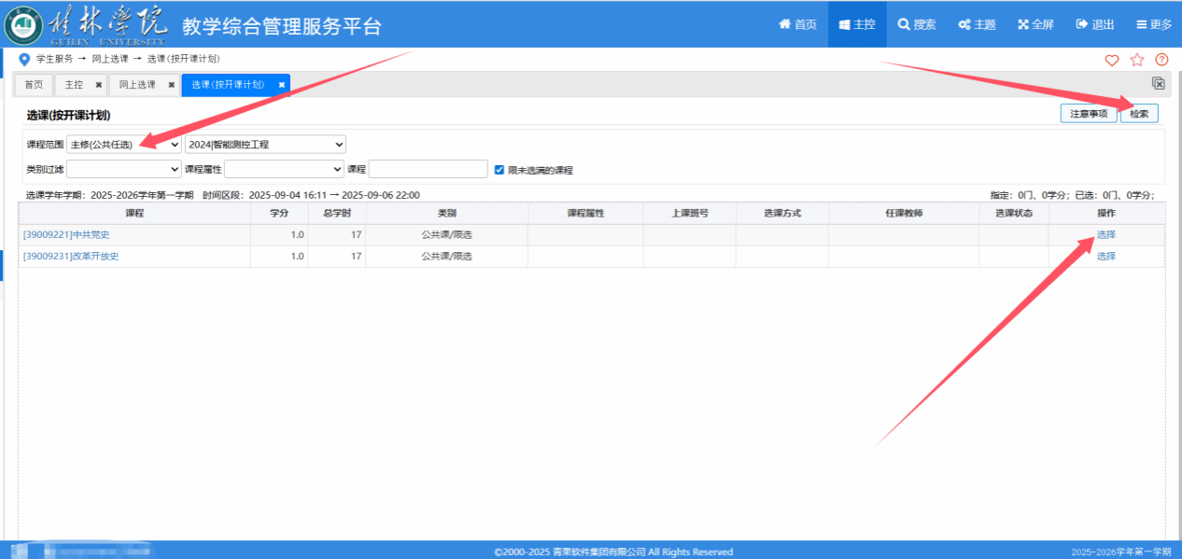
Task: Click the 检索 search button
Action: pos(1138,114)
